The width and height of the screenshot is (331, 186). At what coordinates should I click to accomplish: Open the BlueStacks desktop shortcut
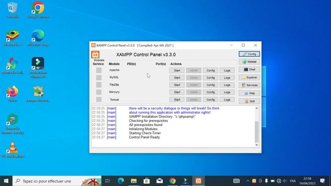12,38
